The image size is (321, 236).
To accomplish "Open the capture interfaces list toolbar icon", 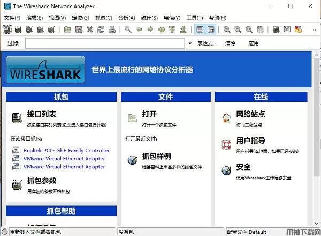I will click(8, 29).
